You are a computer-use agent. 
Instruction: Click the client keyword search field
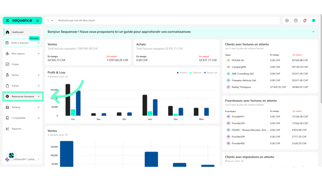168,21
